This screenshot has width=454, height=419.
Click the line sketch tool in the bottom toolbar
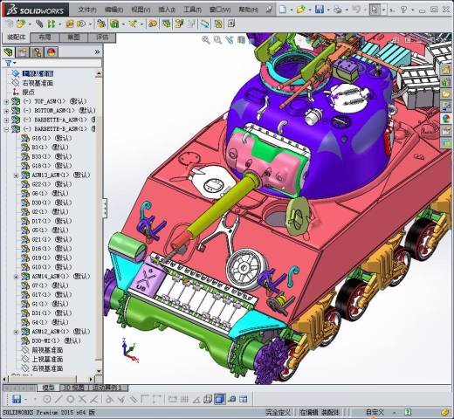click(58, 399)
